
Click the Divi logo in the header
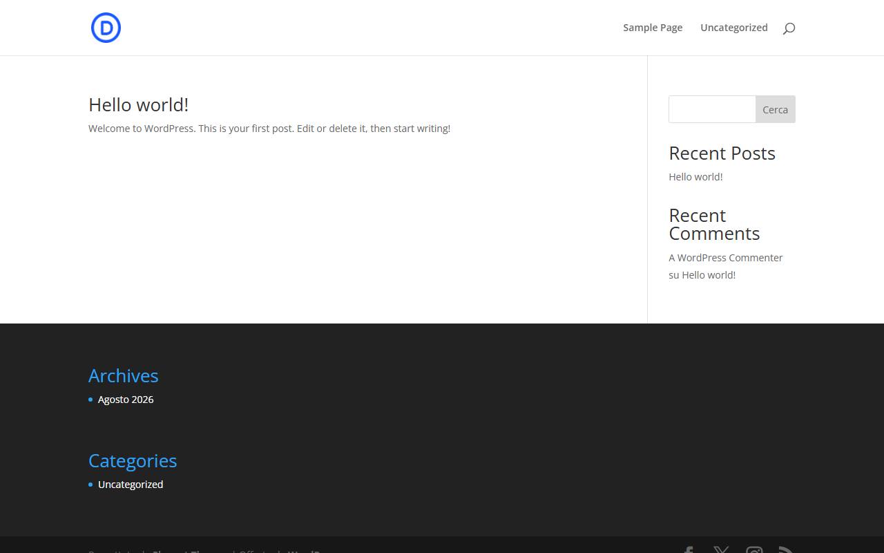[x=106, y=28]
